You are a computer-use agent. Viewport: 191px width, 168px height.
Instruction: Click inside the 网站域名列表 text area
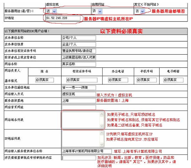click(81, 120)
